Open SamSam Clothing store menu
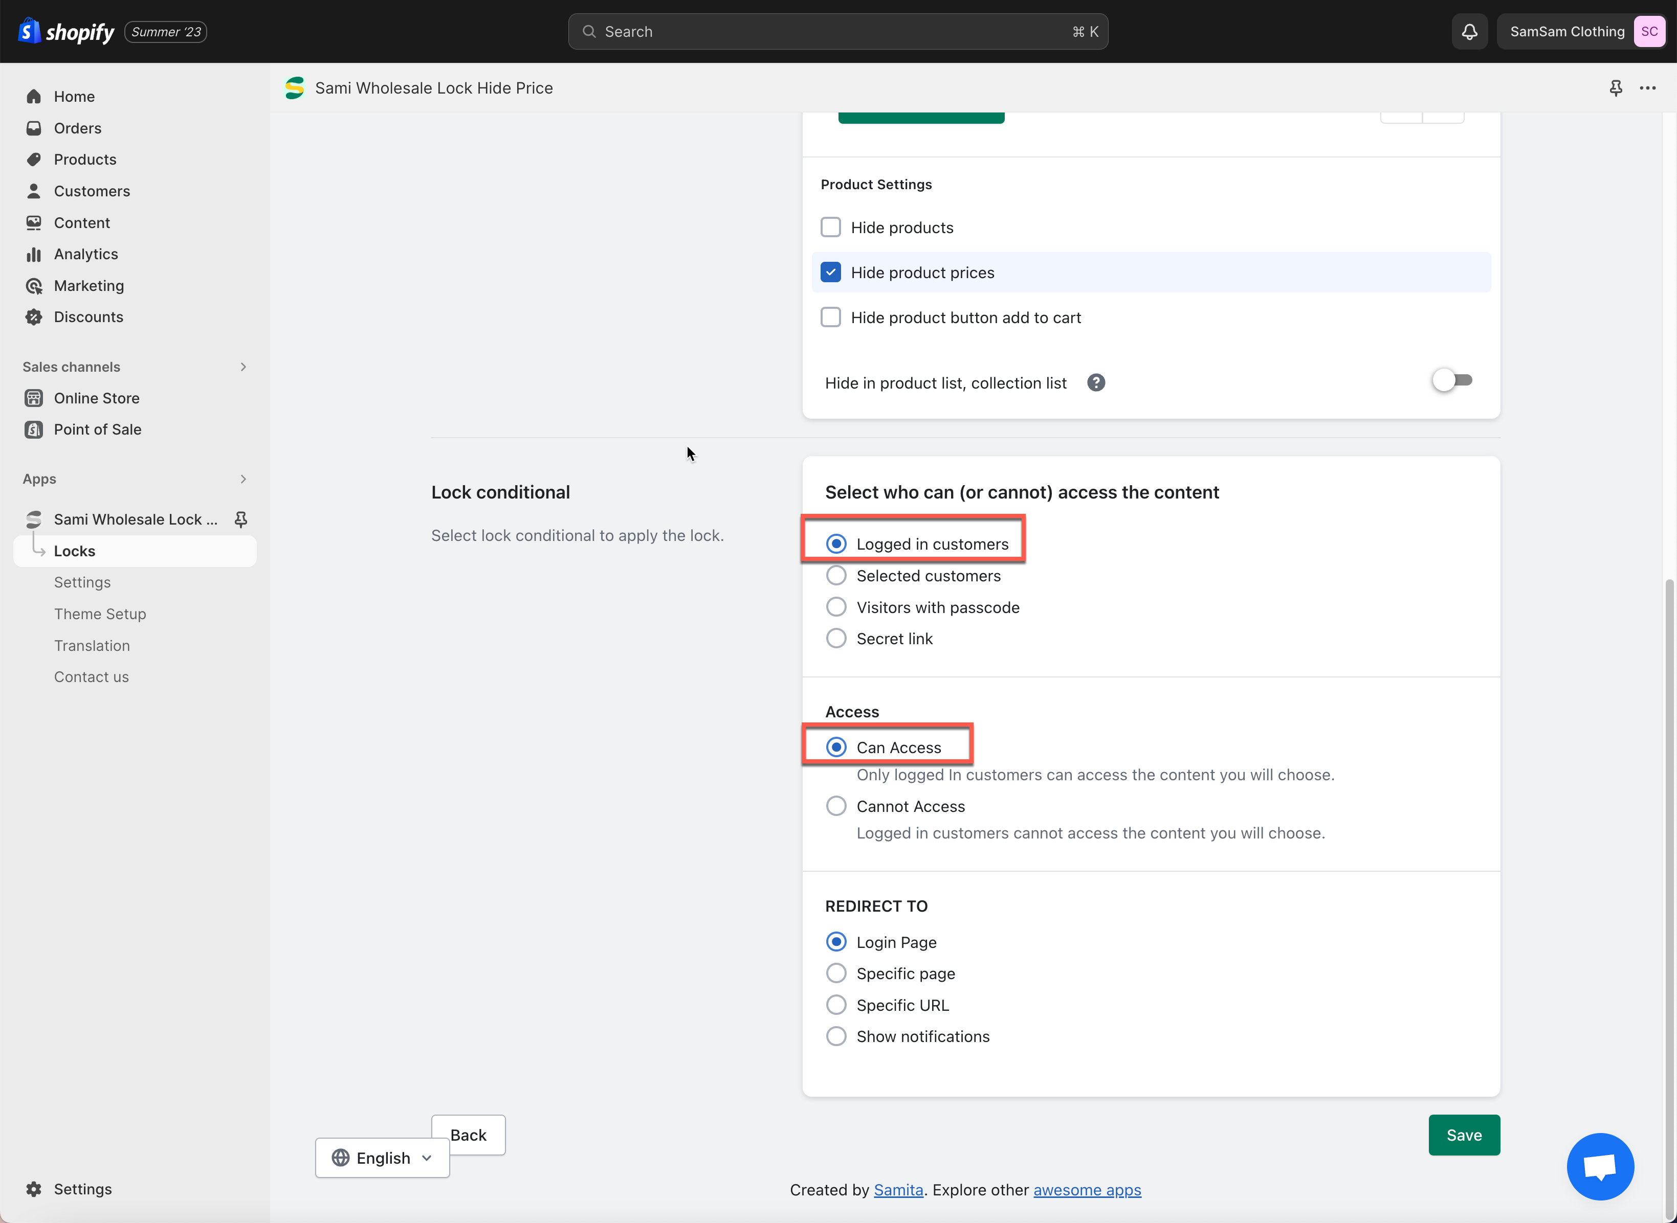Viewport: 1677px width, 1223px height. [x=1581, y=31]
